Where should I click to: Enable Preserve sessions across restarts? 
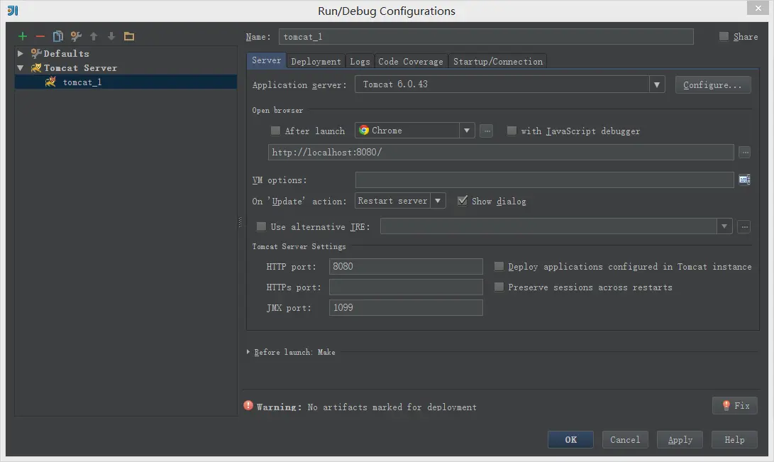pyautogui.click(x=499, y=287)
